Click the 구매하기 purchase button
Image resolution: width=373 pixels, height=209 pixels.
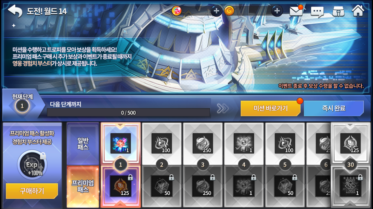coord(32,191)
